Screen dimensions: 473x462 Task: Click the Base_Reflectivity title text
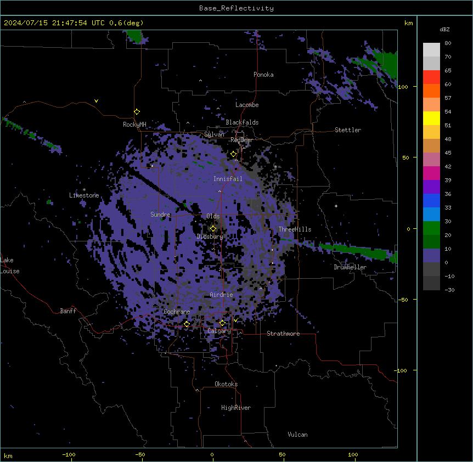coord(236,8)
